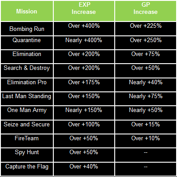Select the Bombing Run mission cell
Viewport: 177px width, 177px height.
point(27,29)
